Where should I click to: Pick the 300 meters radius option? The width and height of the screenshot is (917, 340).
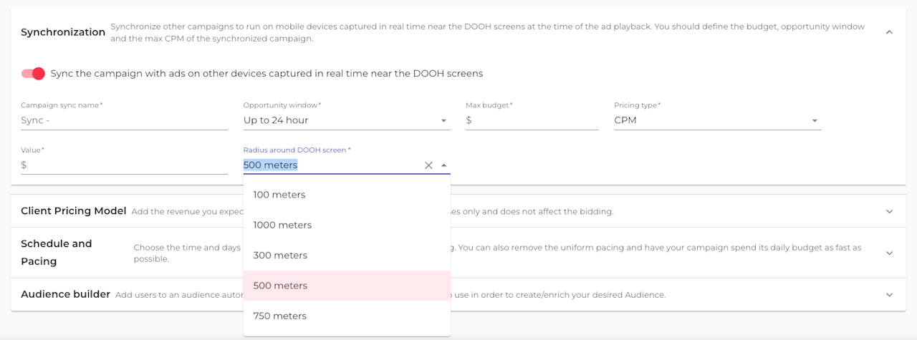click(x=280, y=256)
